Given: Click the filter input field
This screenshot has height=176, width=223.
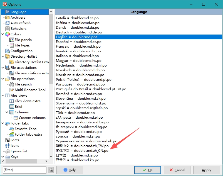Looking at the screenshot, I should [x=24, y=170].
